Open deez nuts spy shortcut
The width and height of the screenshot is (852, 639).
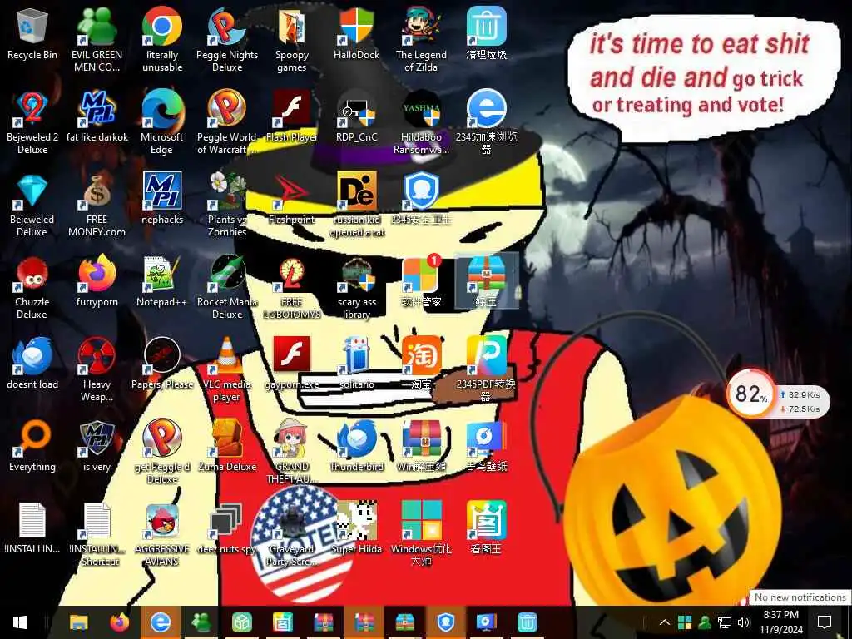point(227,528)
